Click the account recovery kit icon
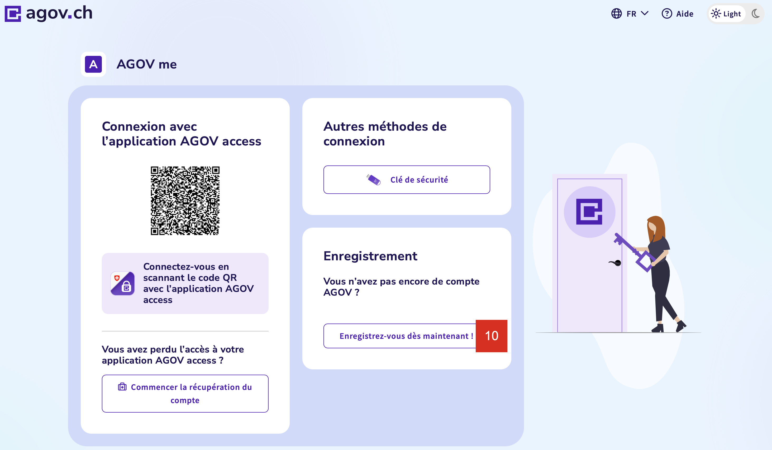This screenshot has height=450, width=772. (x=122, y=387)
